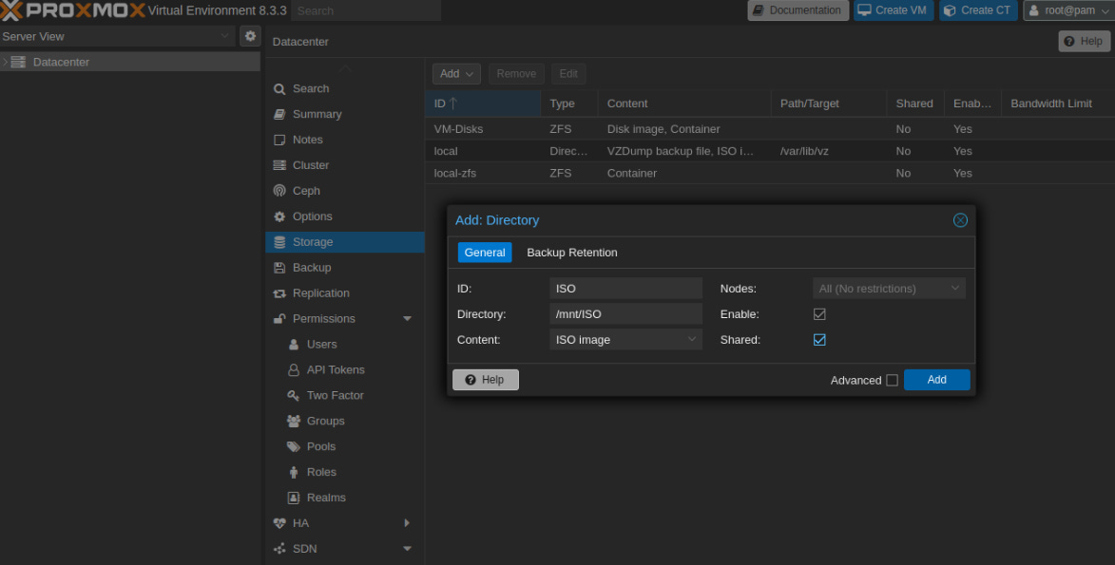Viewport: 1115px width, 565px height.
Task: Click the Ceph icon in sidebar
Action: (279, 191)
